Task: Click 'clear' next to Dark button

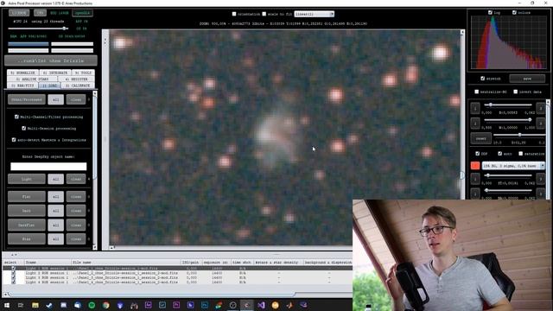Action: tap(76, 211)
